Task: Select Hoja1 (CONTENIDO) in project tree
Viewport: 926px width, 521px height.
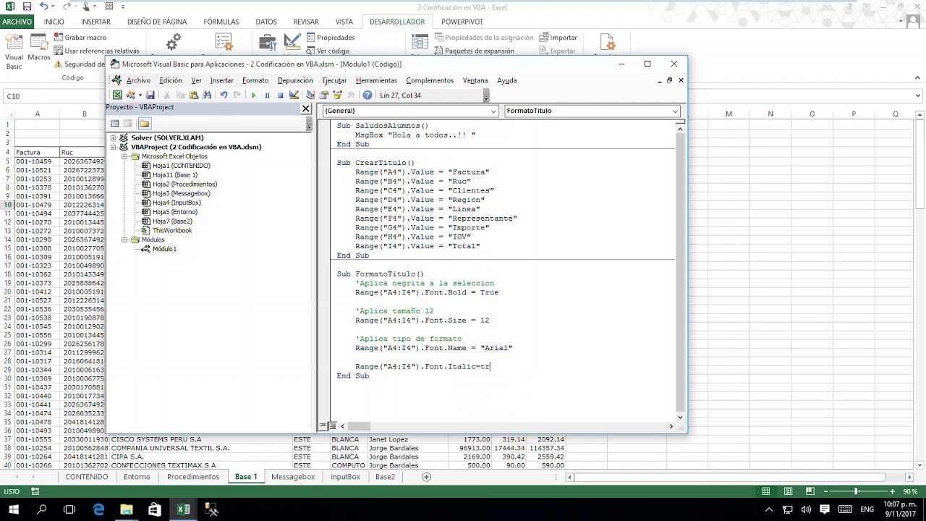Action: [x=181, y=166]
